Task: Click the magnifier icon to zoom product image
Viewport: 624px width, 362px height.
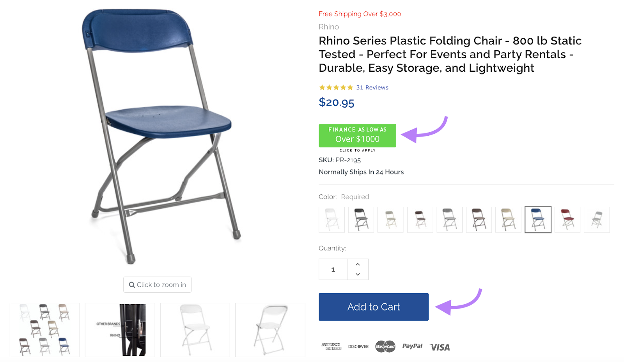Action: pos(132,285)
